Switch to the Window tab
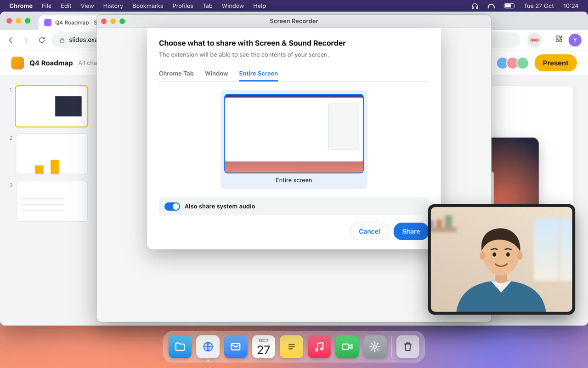Image resolution: width=588 pixels, height=368 pixels. tap(216, 73)
